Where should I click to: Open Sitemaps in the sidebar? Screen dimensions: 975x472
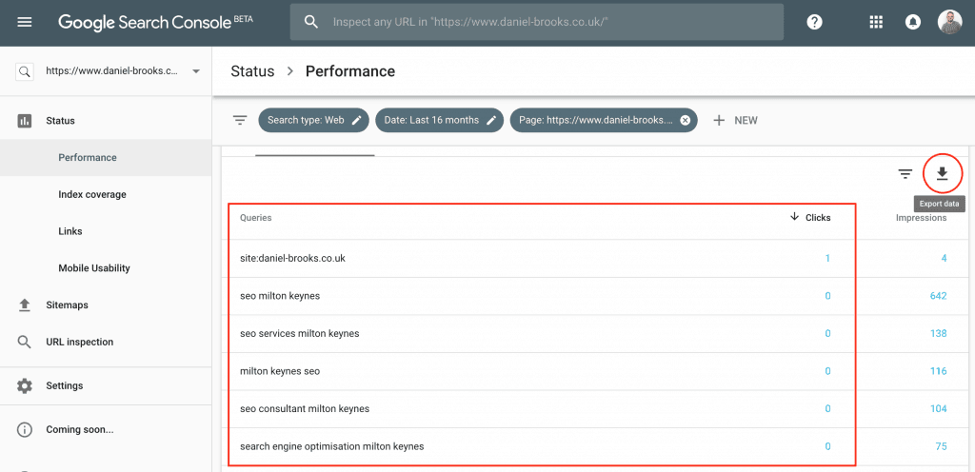coord(106,305)
